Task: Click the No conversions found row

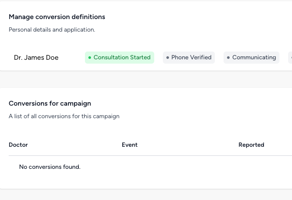Action: coord(50,167)
